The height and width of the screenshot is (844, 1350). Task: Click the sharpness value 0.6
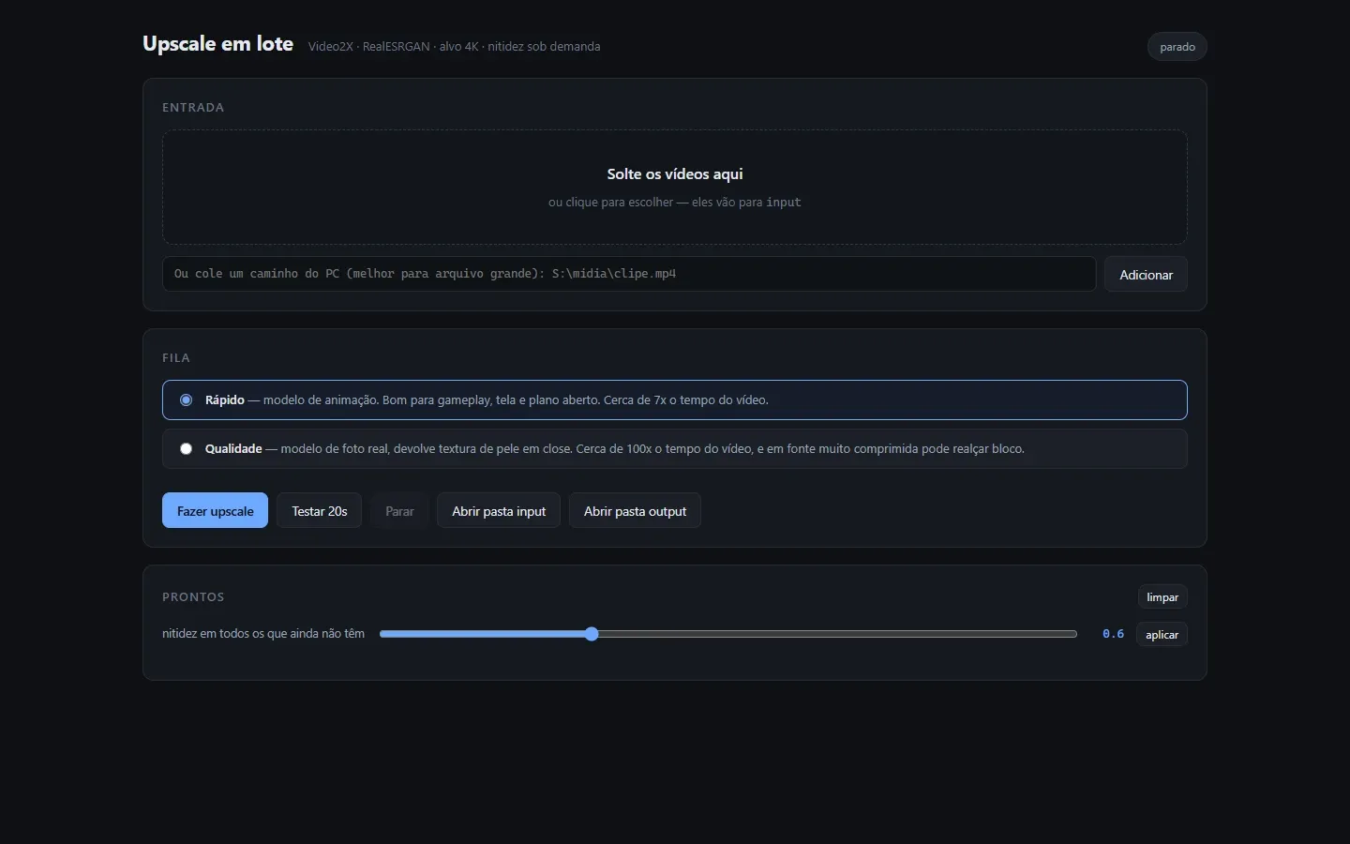pos(1113,635)
